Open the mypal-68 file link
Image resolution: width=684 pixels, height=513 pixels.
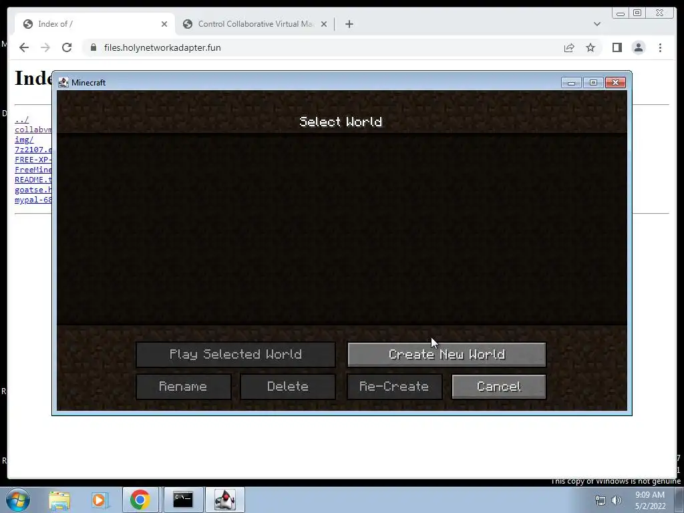click(33, 200)
